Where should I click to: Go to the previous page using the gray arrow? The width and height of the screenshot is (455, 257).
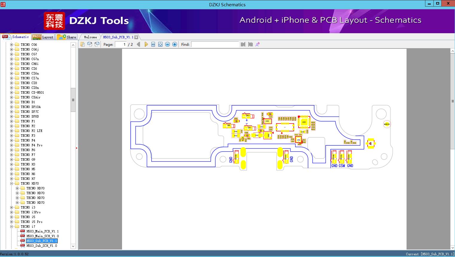[138, 44]
